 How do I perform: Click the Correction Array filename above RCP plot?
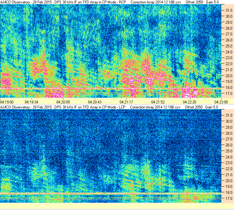156,2
